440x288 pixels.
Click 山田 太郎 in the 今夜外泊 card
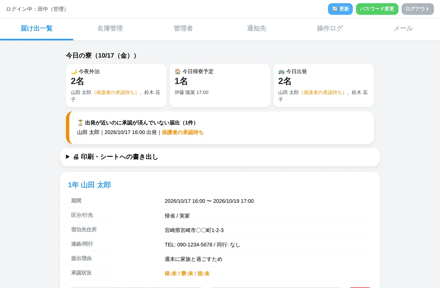[81, 92]
